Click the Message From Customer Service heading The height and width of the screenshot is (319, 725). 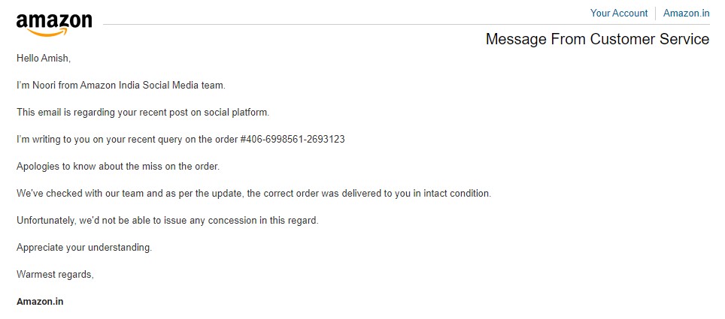point(597,39)
